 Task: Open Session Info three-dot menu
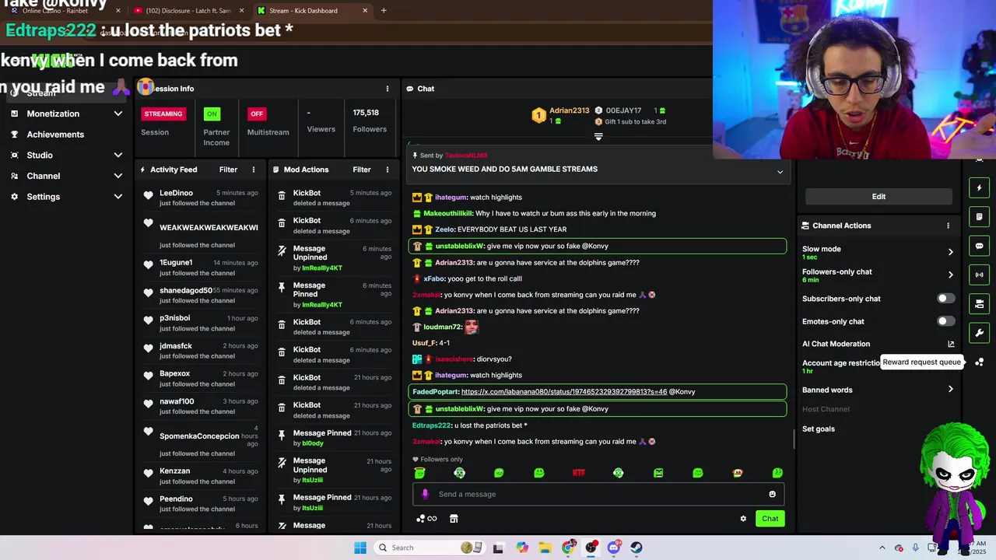click(388, 89)
